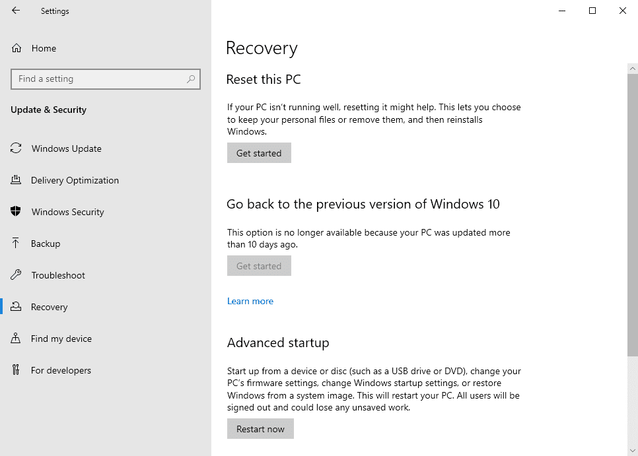Click the Troubleshoot wrench icon

coord(16,275)
